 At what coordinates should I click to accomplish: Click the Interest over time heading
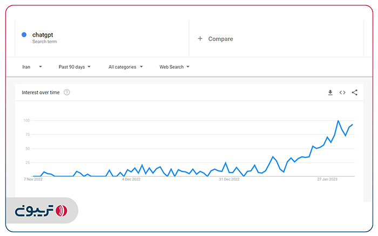[40, 93]
